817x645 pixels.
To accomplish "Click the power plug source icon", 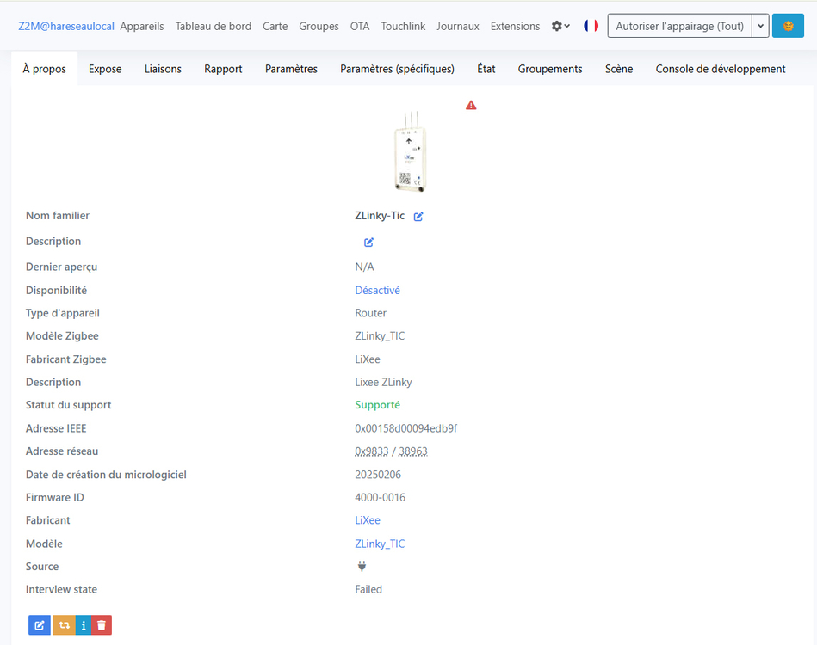I will click(x=362, y=566).
